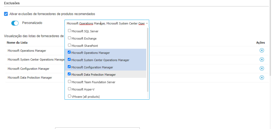The height and width of the screenshot is (129, 275).
Task: Check Microsoft SQL Server option
Action: [69, 31]
